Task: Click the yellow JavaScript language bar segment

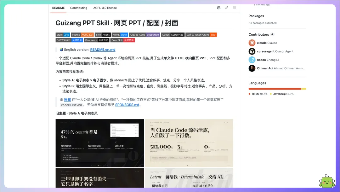Action: [303, 89]
